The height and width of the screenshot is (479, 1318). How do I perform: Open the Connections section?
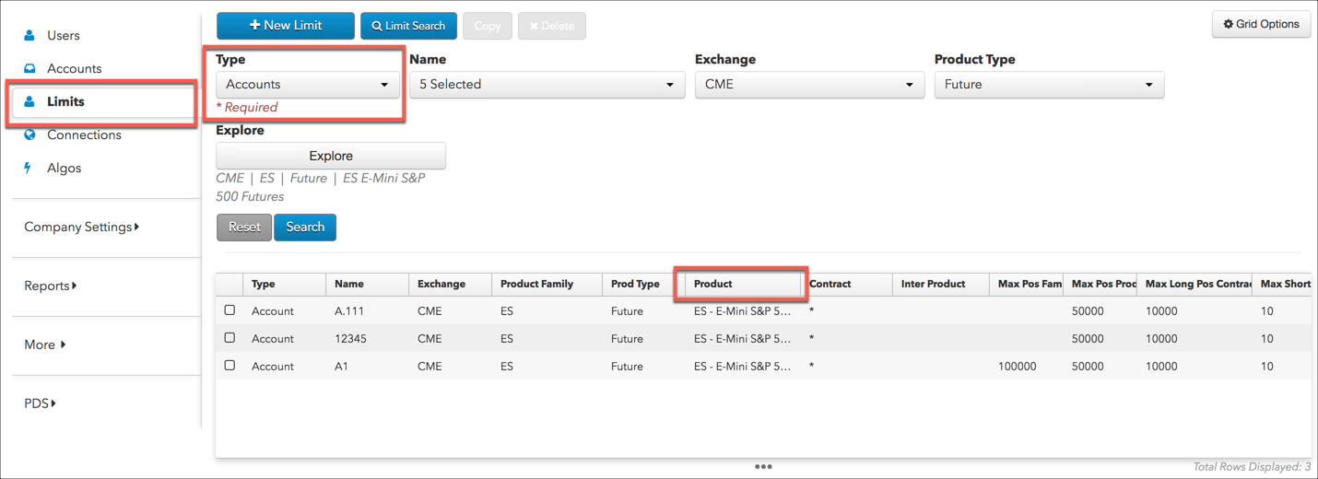click(x=84, y=134)
